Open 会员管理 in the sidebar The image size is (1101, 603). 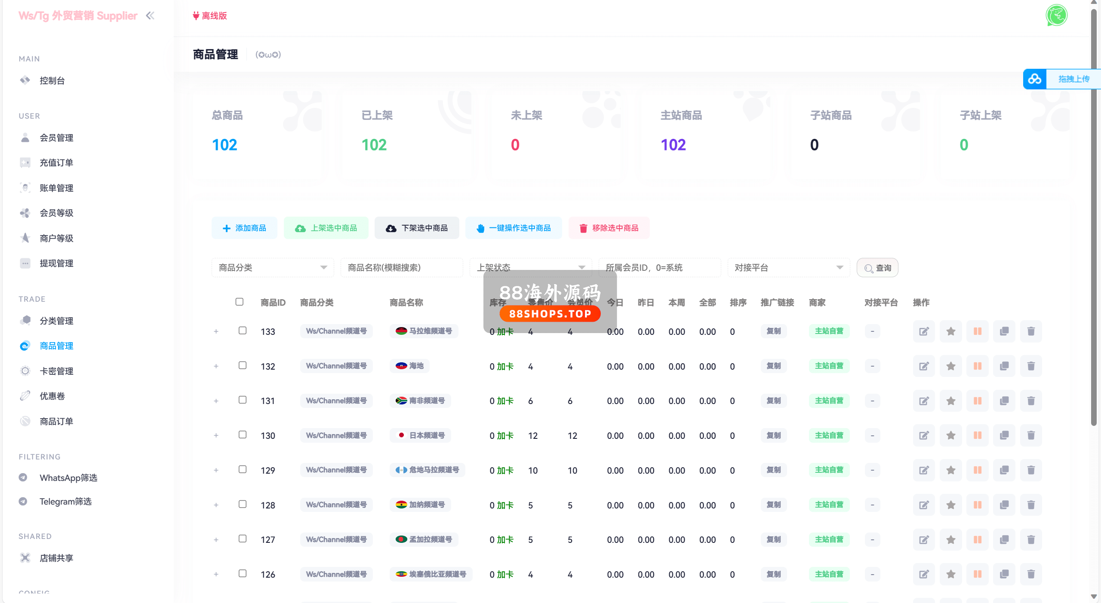(56, 138)
